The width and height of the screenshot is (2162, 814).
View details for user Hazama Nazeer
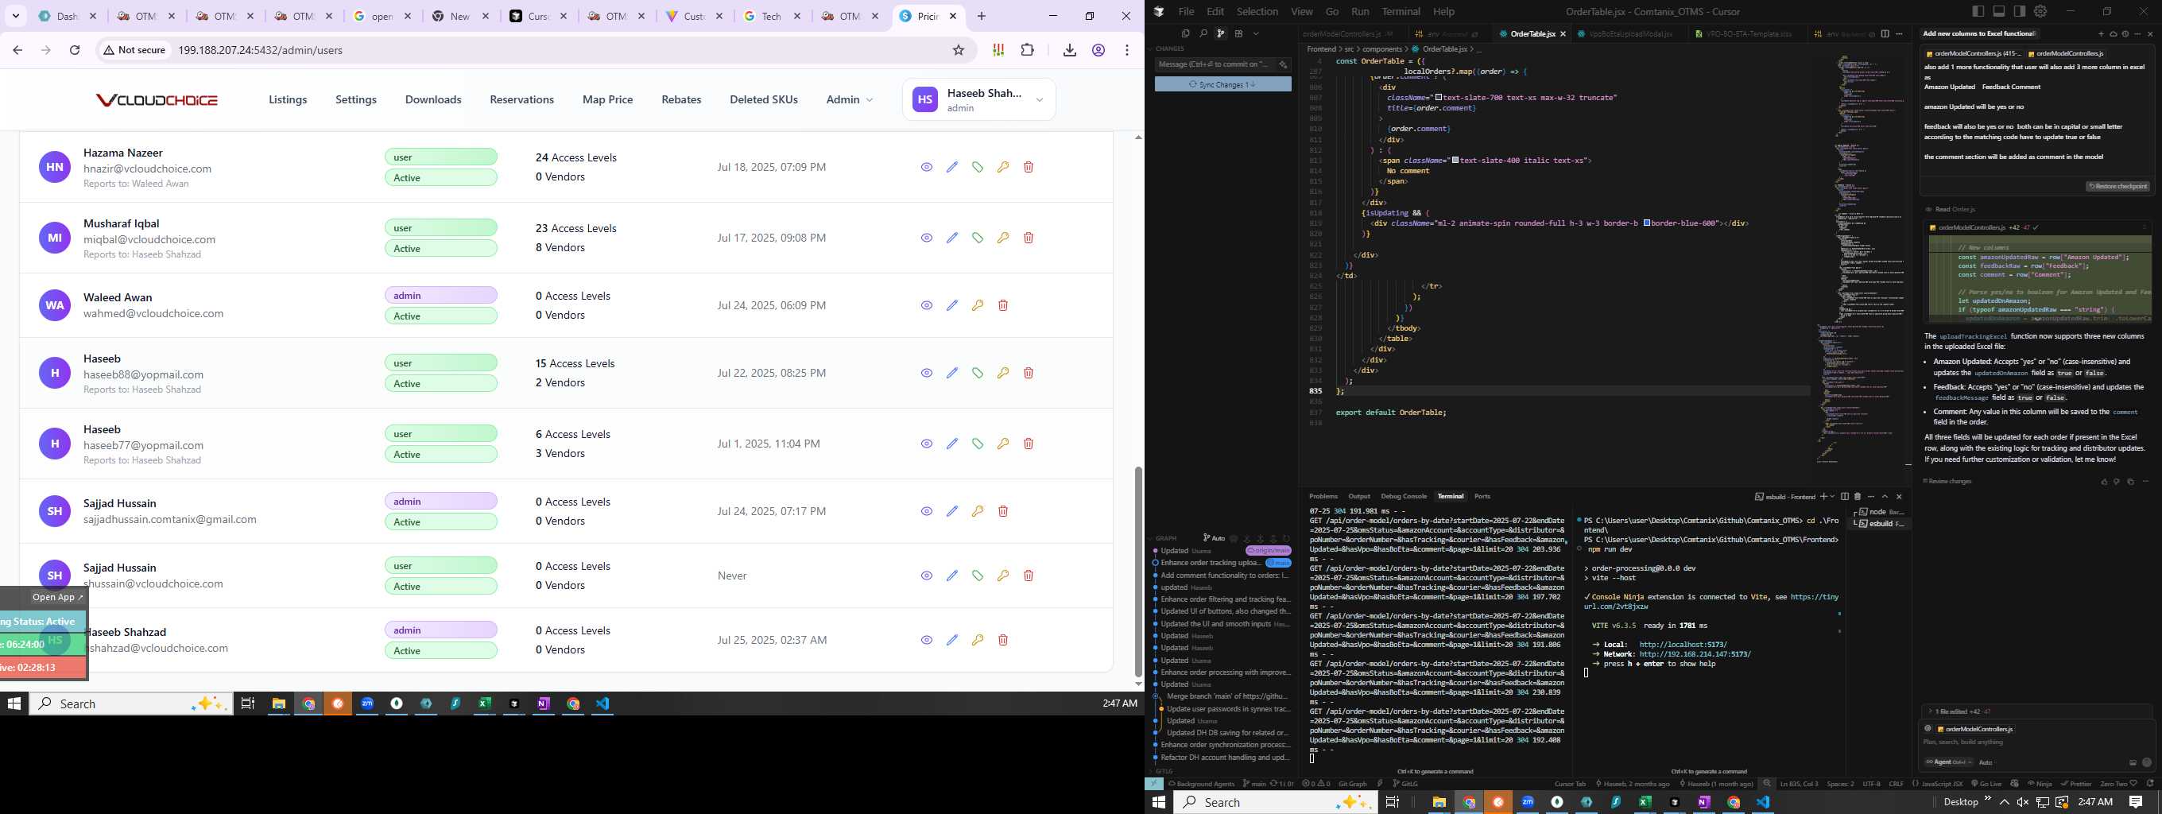[x=927, y=167]
